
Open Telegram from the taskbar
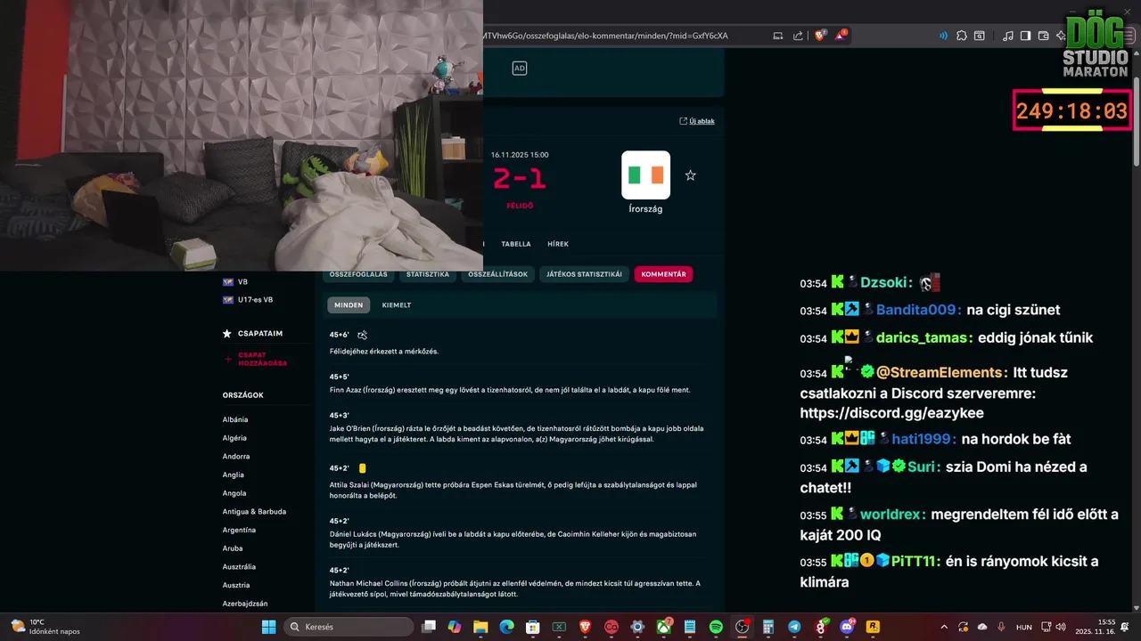(794, 627)
